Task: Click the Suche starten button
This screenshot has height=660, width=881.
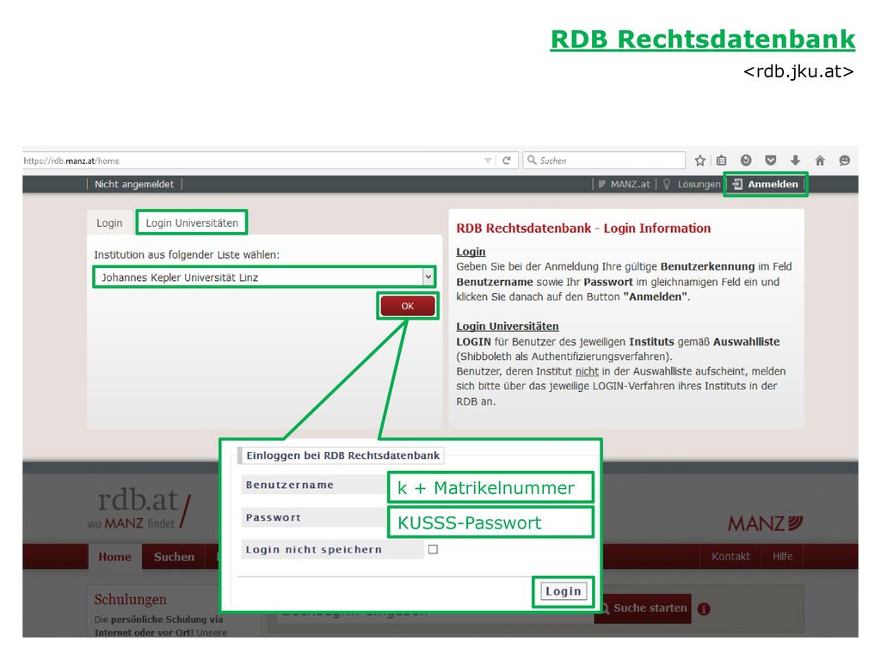Action: coord(643,608)
